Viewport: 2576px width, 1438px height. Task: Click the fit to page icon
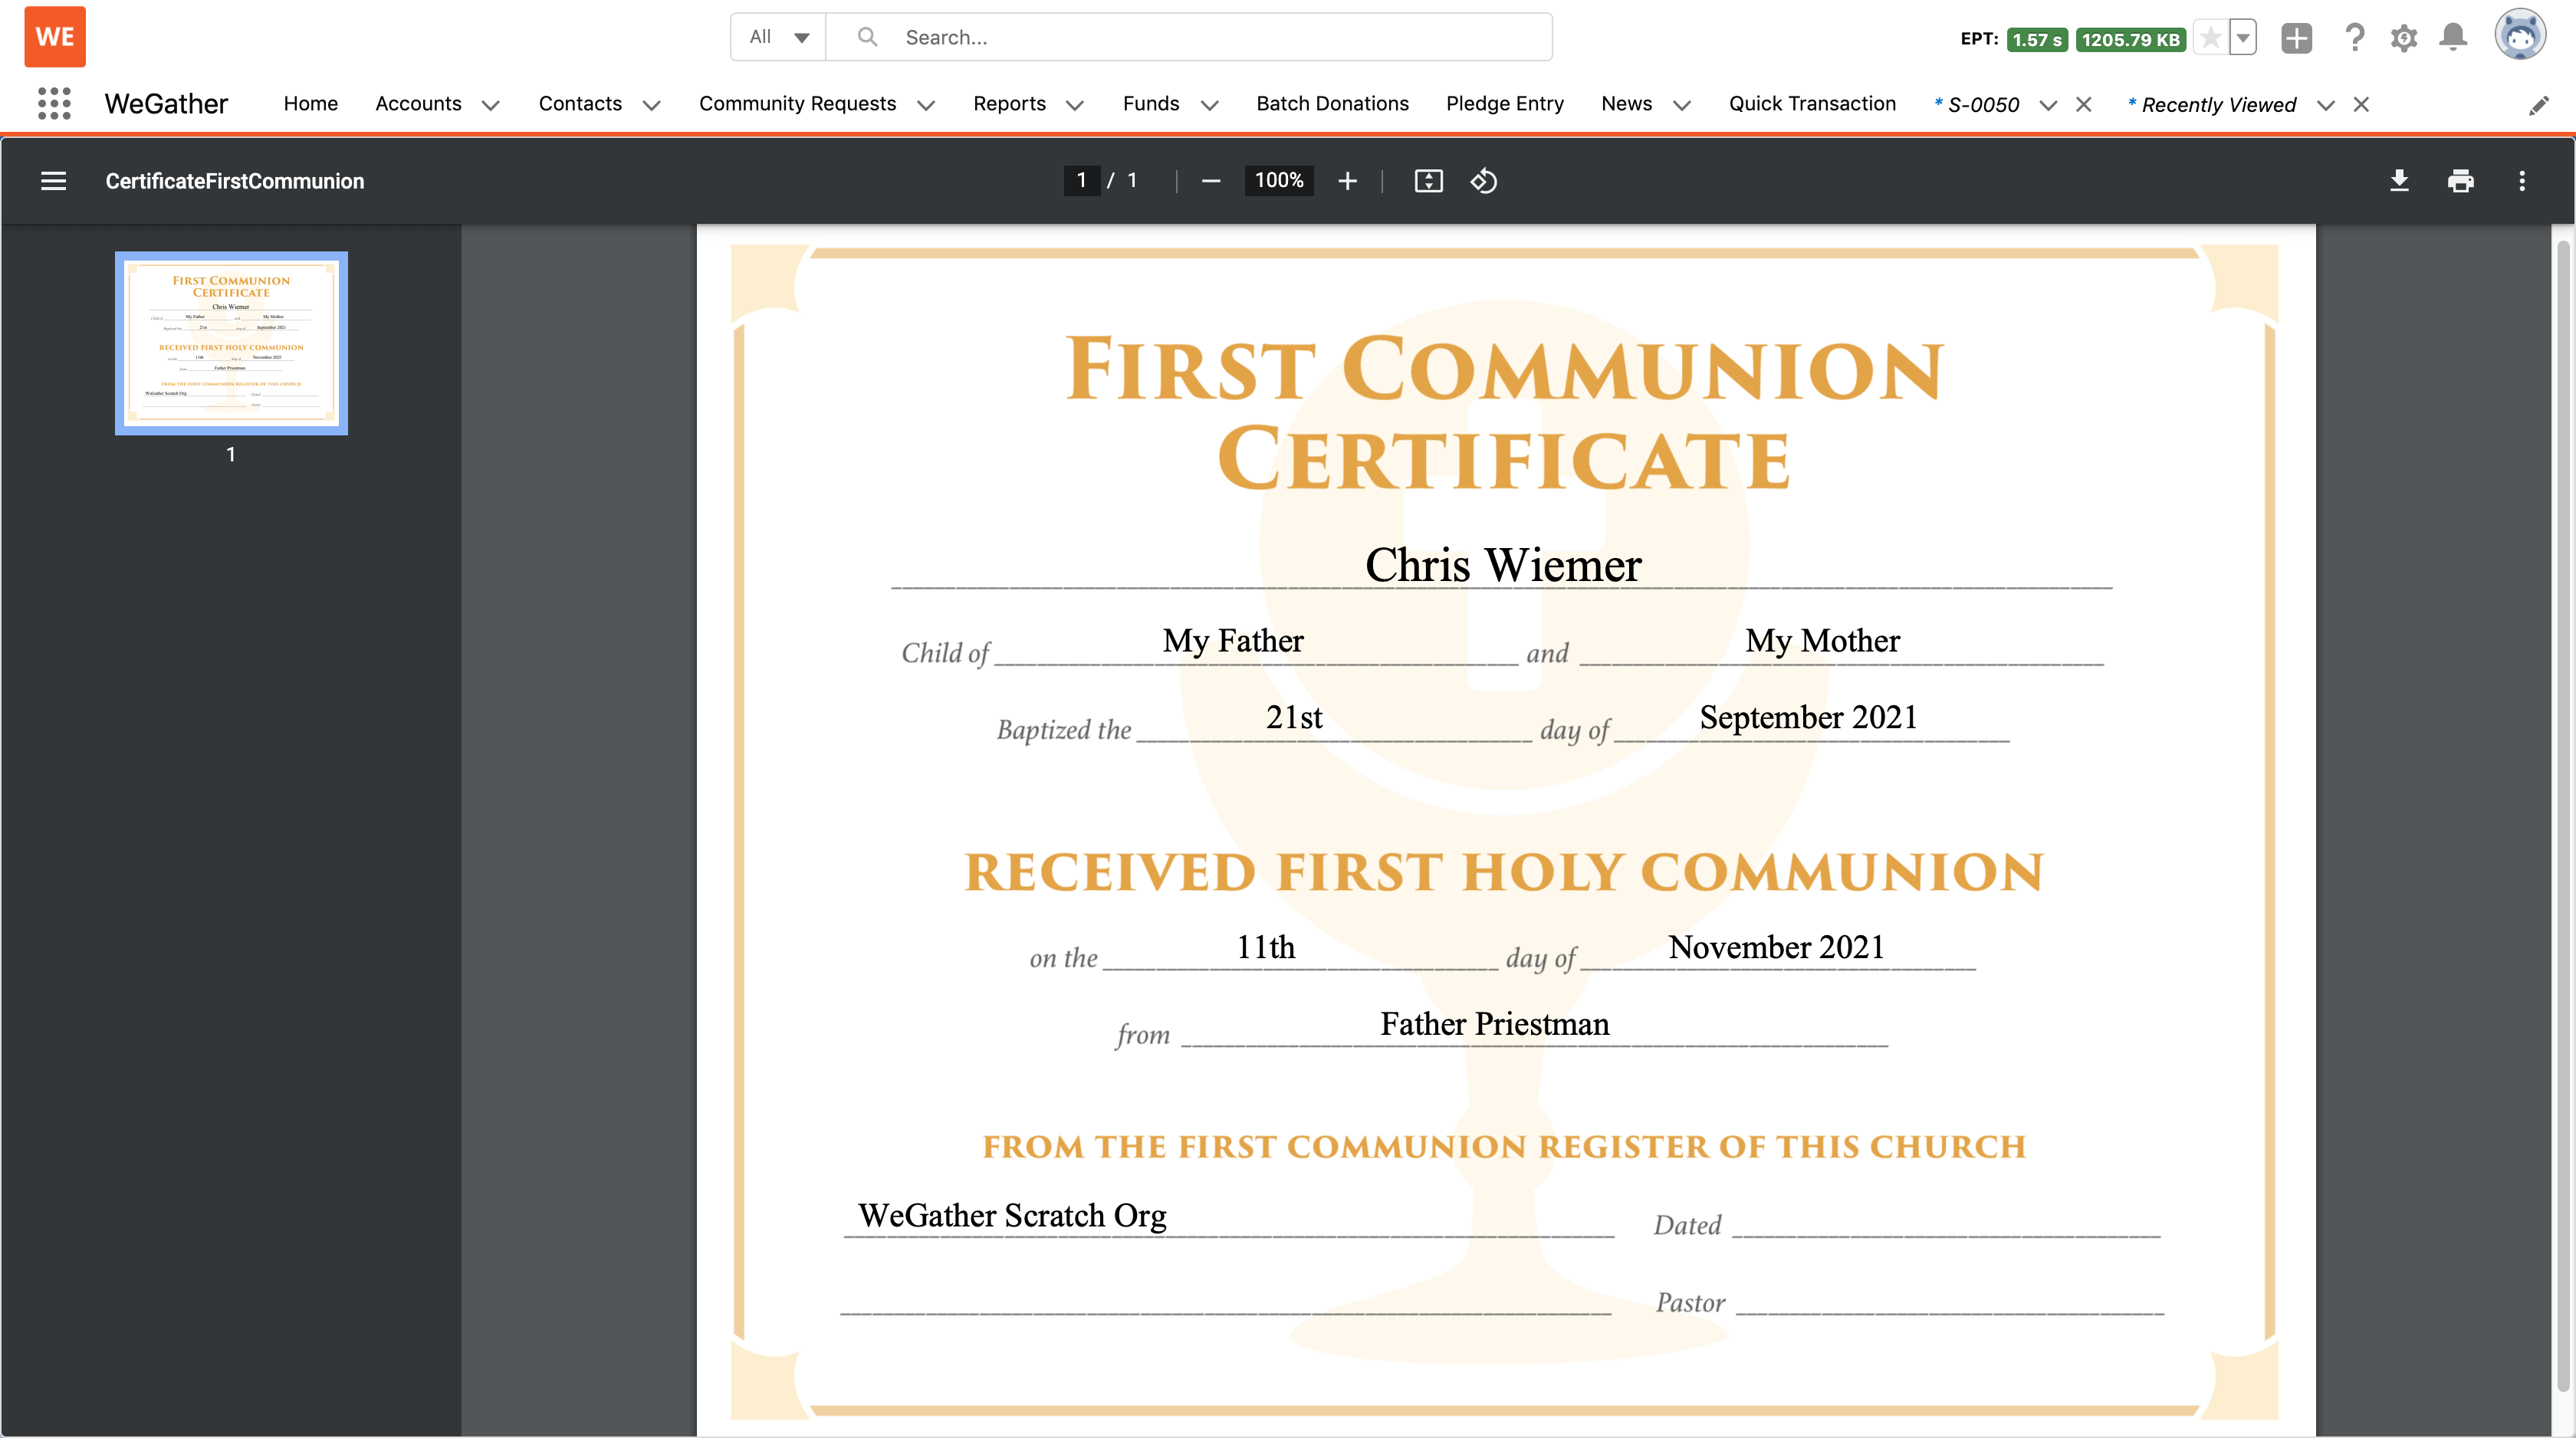tap(1428, 181)
